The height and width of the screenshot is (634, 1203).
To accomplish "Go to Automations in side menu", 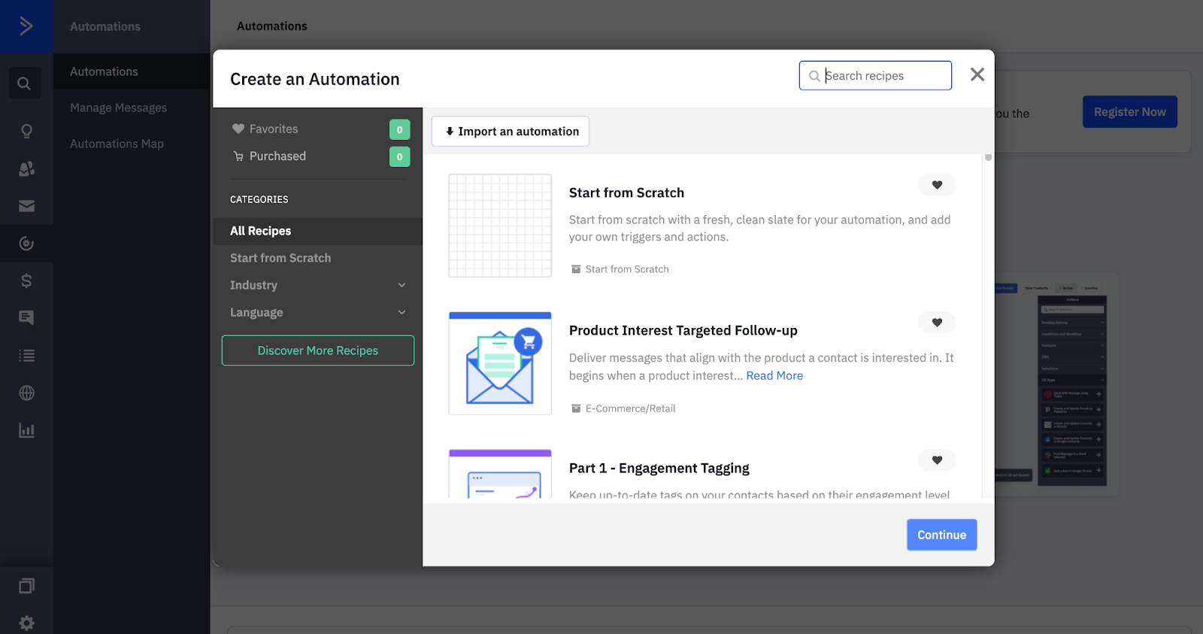I will [132, 71].
